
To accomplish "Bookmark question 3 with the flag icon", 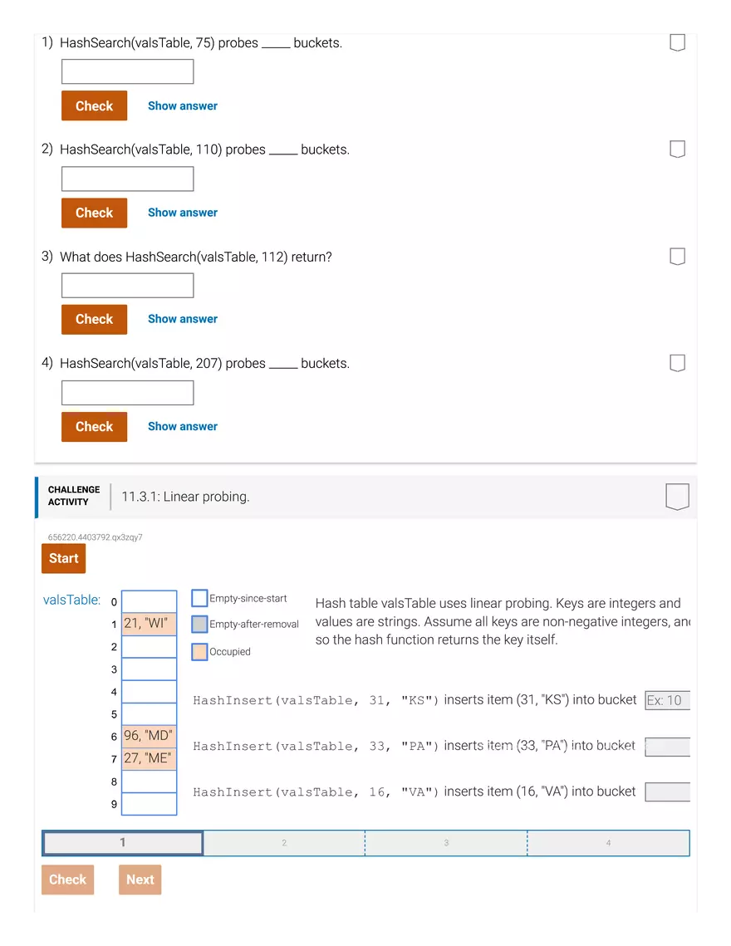I will [677, 255].
